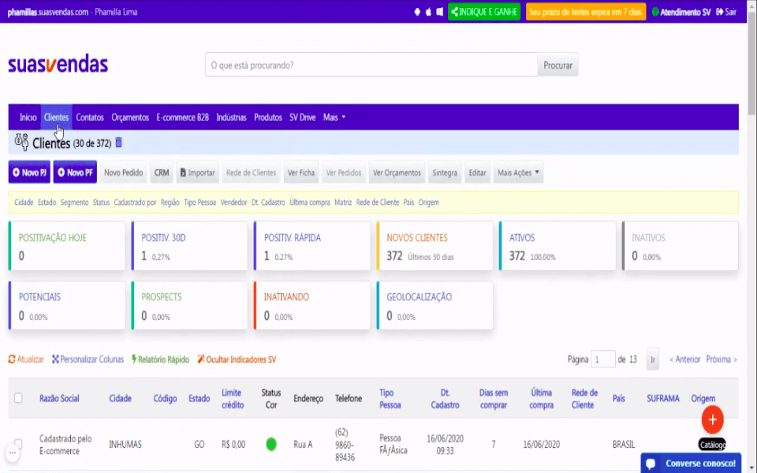
Task: Click Novo PF button
Action: coord(76,173)
